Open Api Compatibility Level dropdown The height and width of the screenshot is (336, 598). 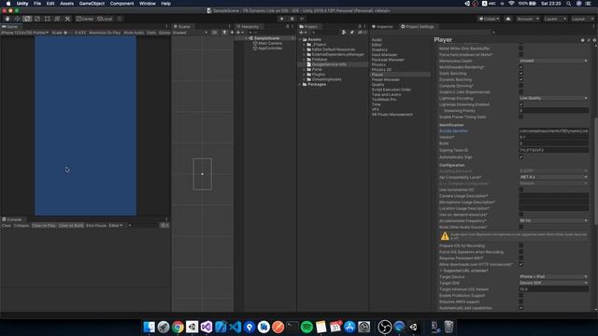553,177
